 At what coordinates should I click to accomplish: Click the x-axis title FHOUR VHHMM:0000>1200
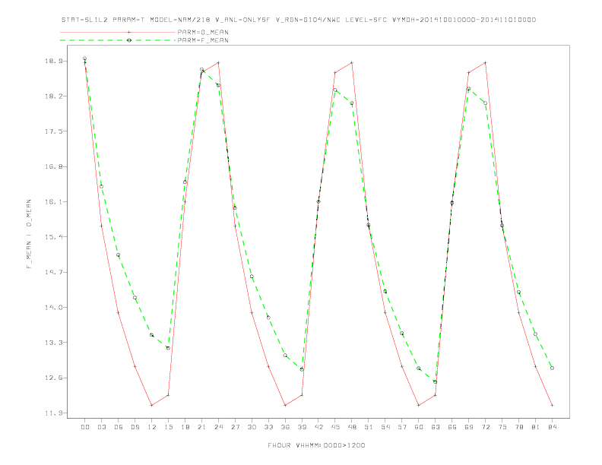(316, 445)
